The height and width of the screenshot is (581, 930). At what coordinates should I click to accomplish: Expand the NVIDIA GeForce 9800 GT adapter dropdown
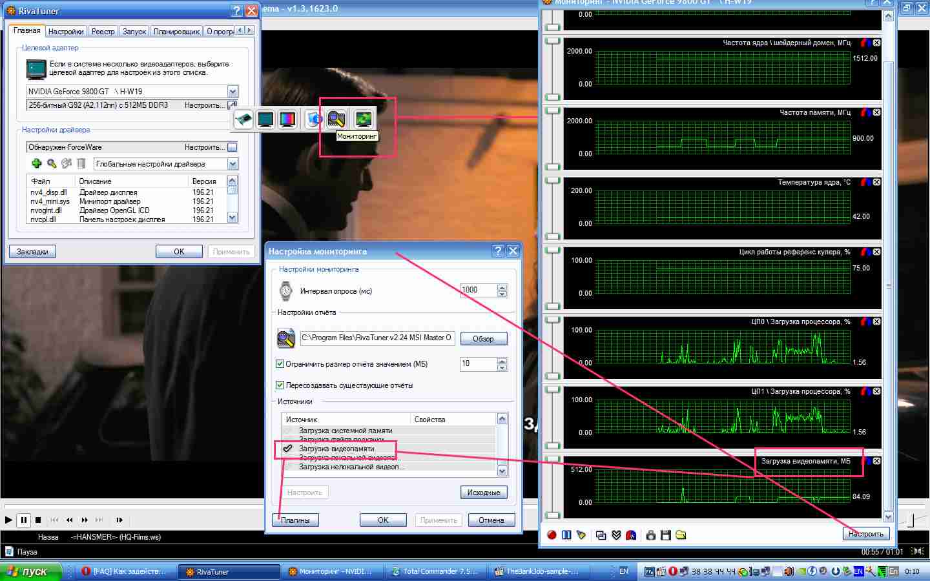[x=232, y=92]
